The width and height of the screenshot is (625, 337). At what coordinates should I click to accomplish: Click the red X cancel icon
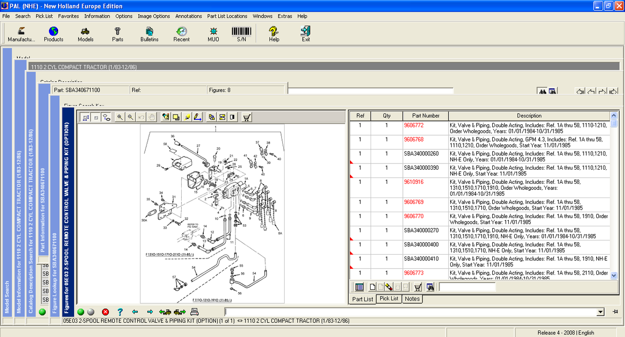(x=105, y=312)
